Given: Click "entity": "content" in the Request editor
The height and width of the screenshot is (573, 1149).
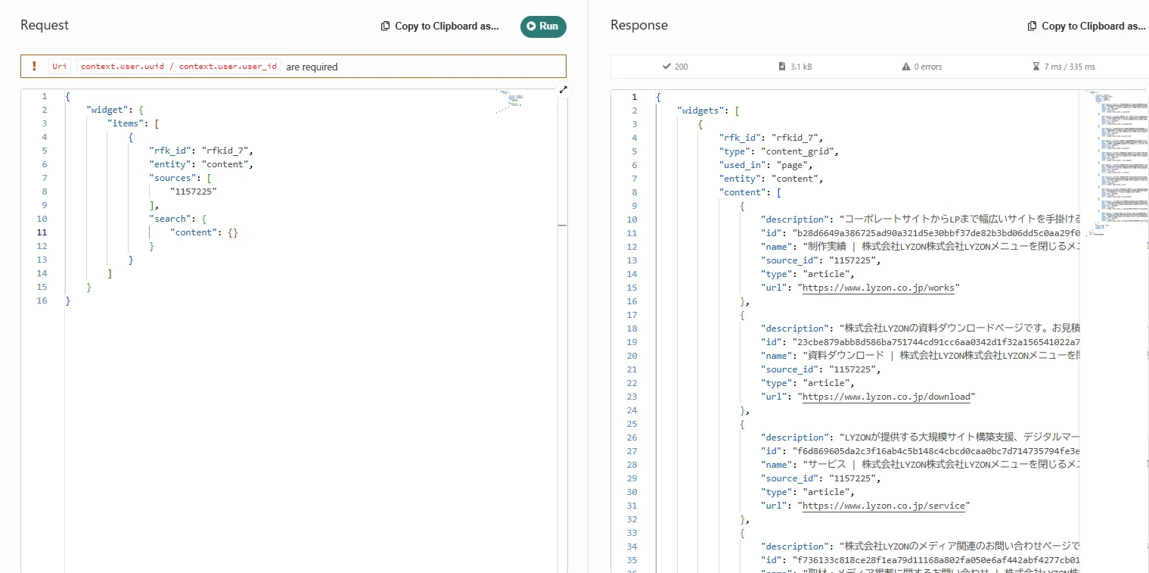Looking at the screenshot, I should pyautogui.click(x=200, y=164).
